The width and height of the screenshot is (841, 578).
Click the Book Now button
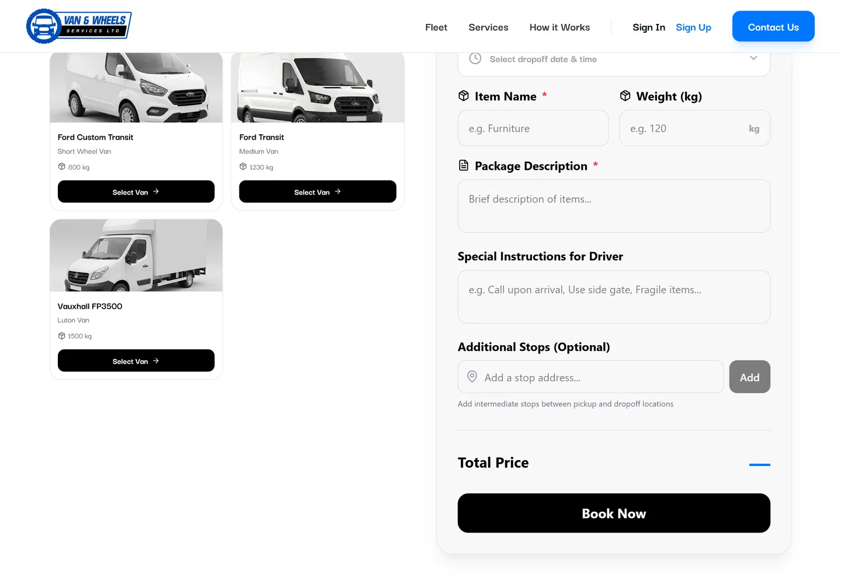click(x=614, y=513)
